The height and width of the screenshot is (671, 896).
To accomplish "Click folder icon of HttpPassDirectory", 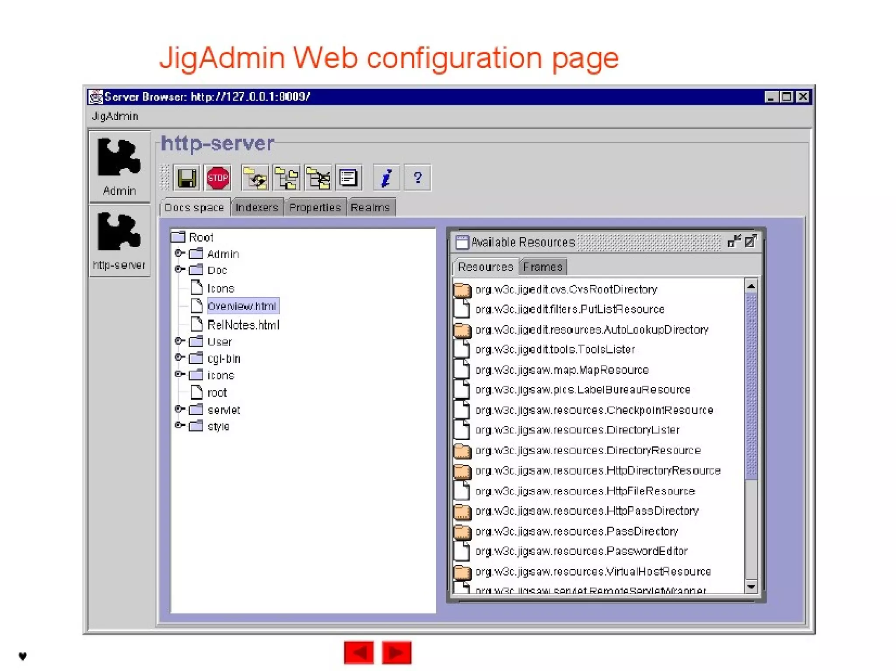I will pyautogui.click(x=462, y=511).
